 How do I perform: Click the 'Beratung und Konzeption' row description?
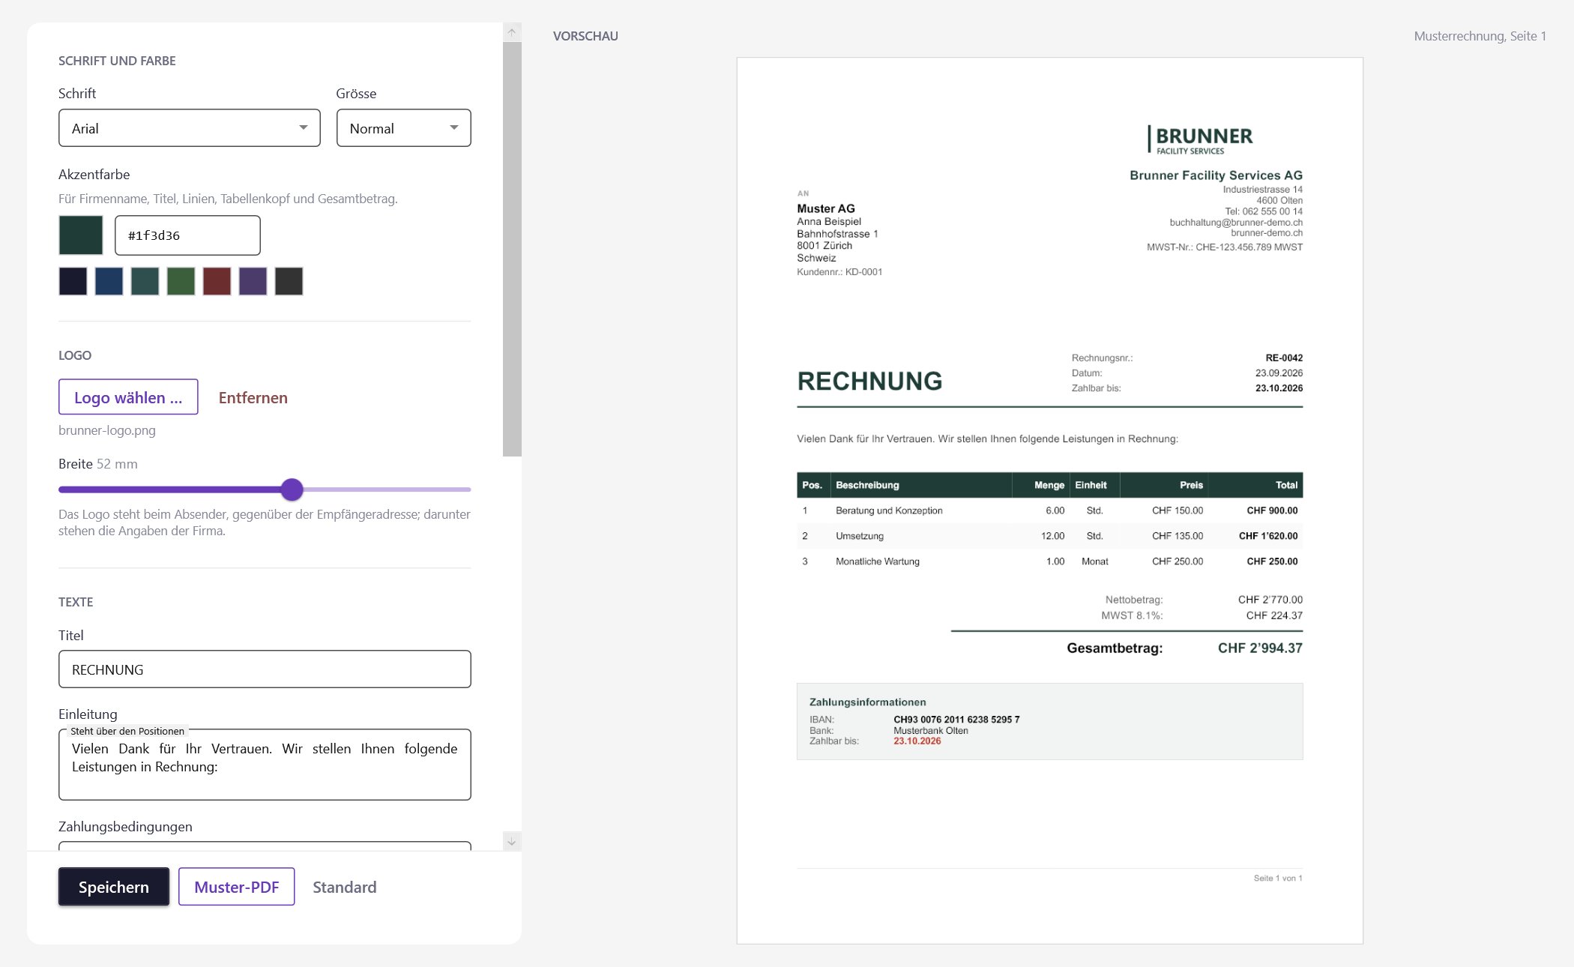(889, 510)
